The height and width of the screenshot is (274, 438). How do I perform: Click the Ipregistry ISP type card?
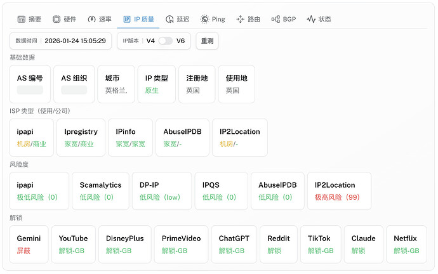(x=81, y=138)
